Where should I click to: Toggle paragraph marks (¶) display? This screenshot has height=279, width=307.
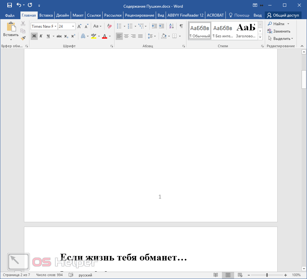(181, 26)
